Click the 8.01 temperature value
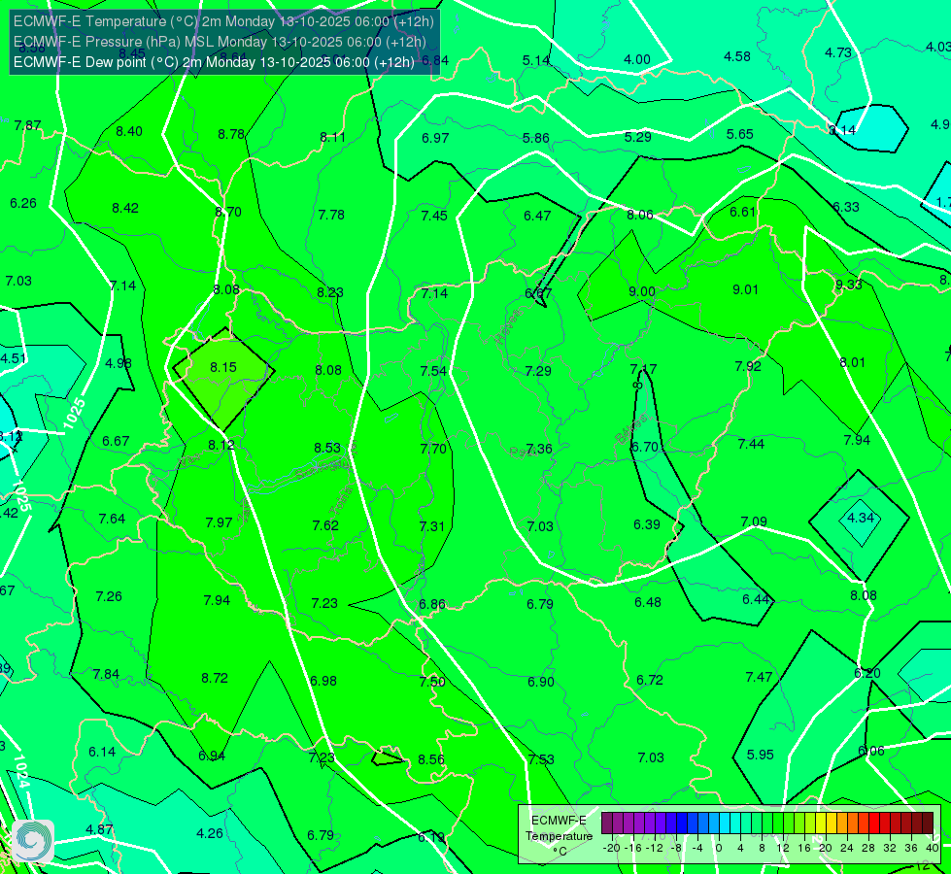This screenshot has height=874, width=951. 853,362
